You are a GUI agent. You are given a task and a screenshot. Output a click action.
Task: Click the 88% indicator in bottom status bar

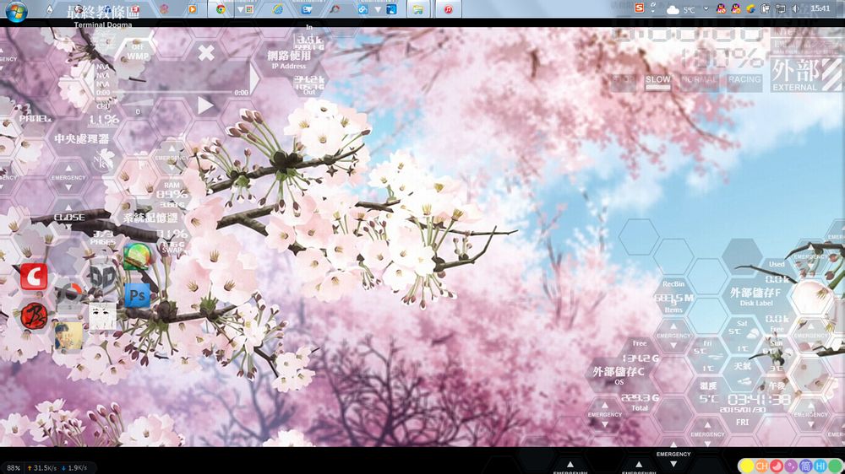click(14, 468)
